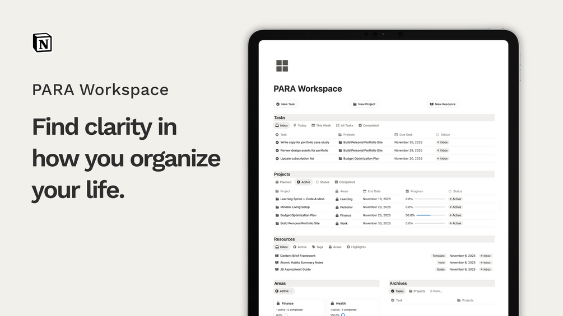Click November 30, 2025 due date in Tasks
The width and height of the screenshot is (563, 316).
point(408,143)
